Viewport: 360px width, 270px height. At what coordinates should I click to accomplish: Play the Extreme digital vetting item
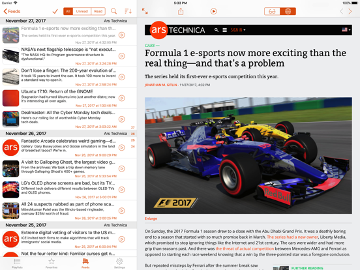122,239
